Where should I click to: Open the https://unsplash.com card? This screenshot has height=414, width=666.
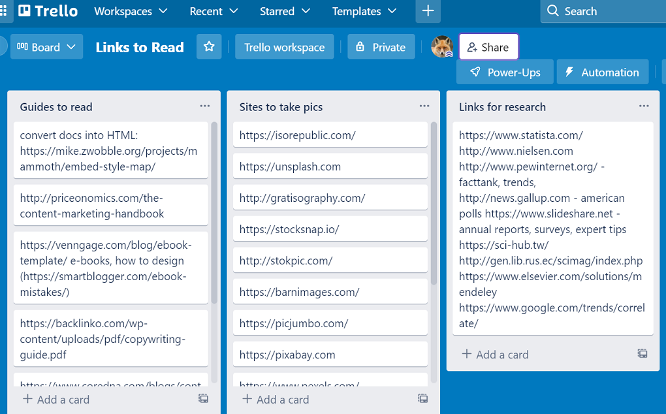[330, 166]
